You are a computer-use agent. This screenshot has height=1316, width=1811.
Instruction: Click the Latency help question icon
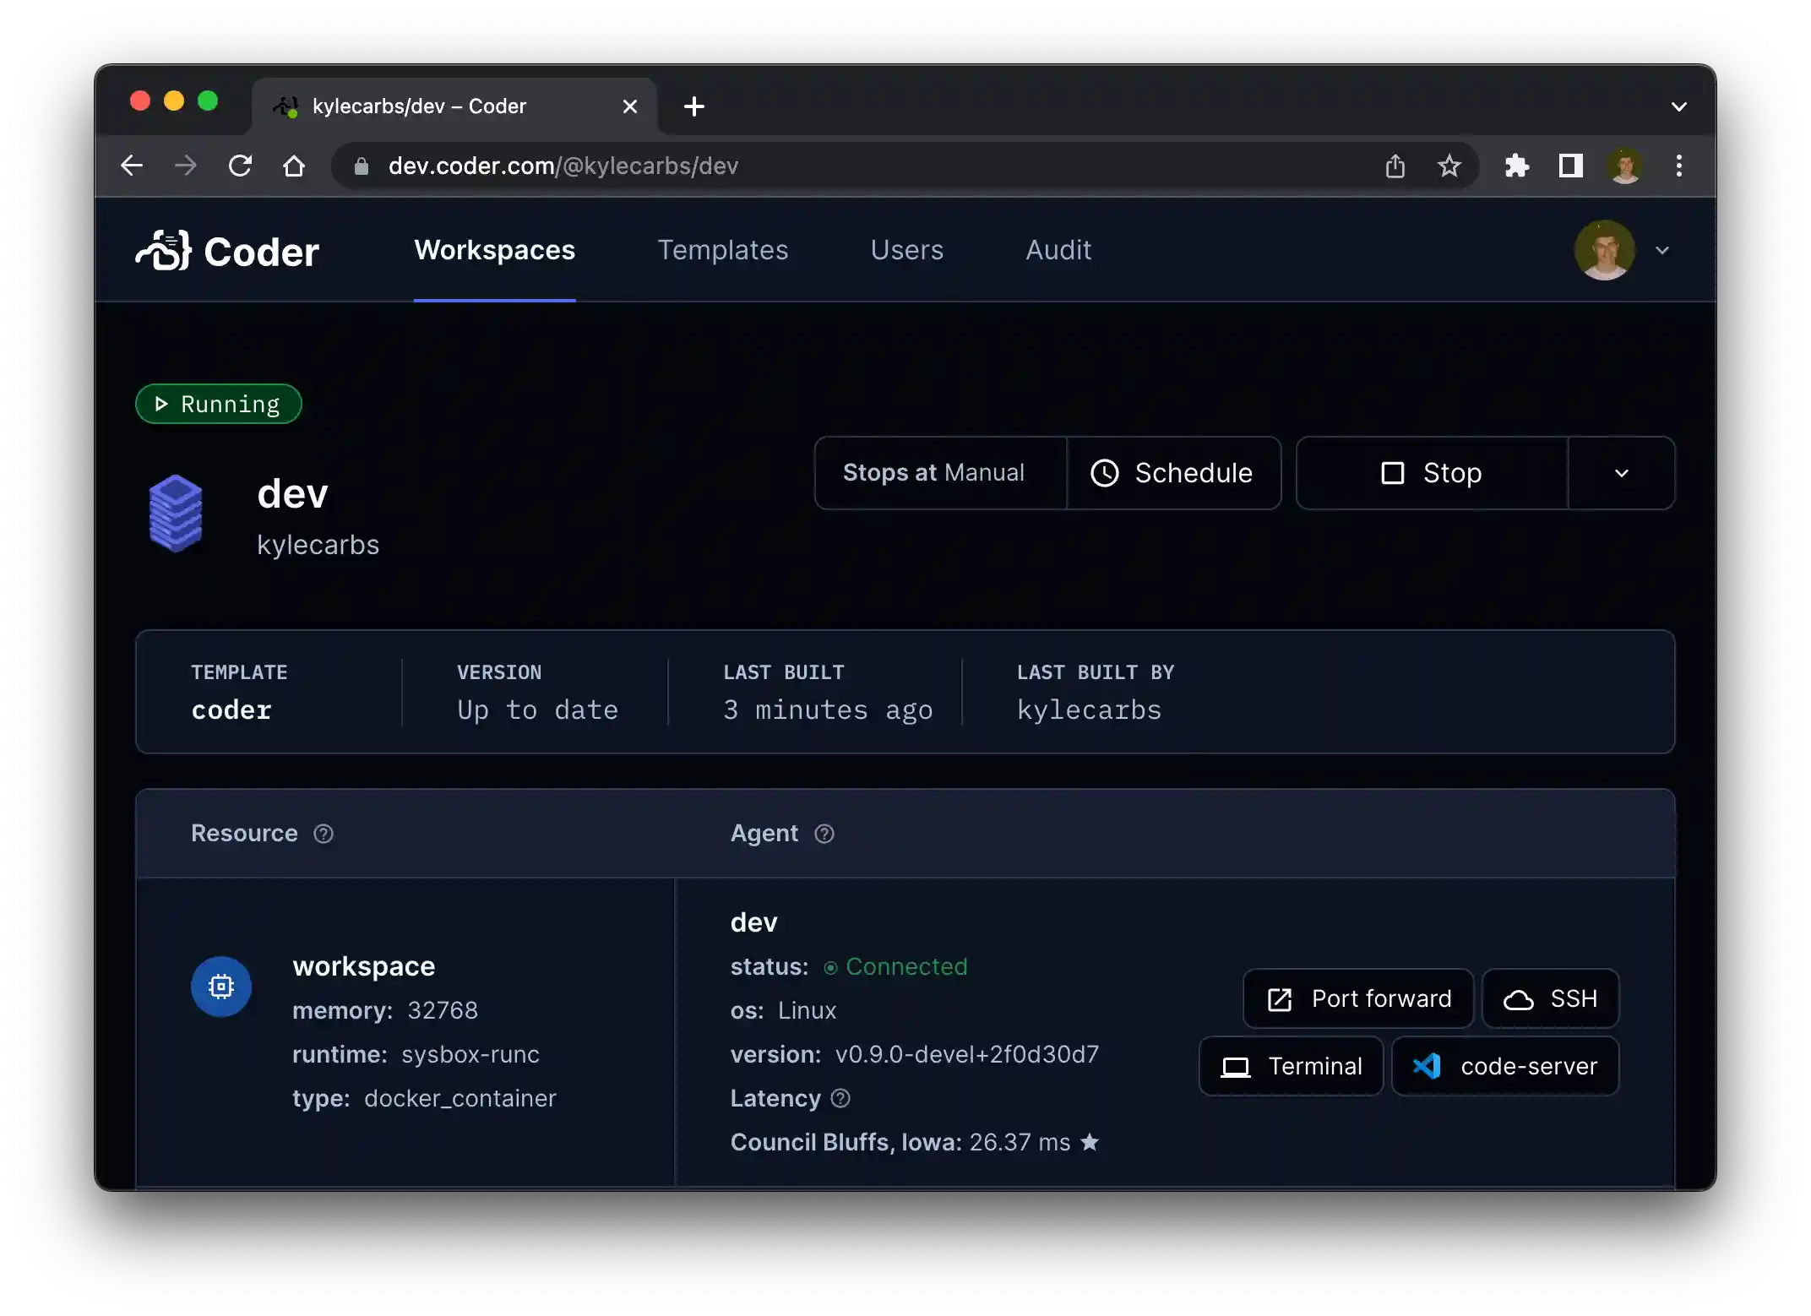[840, 1098]
